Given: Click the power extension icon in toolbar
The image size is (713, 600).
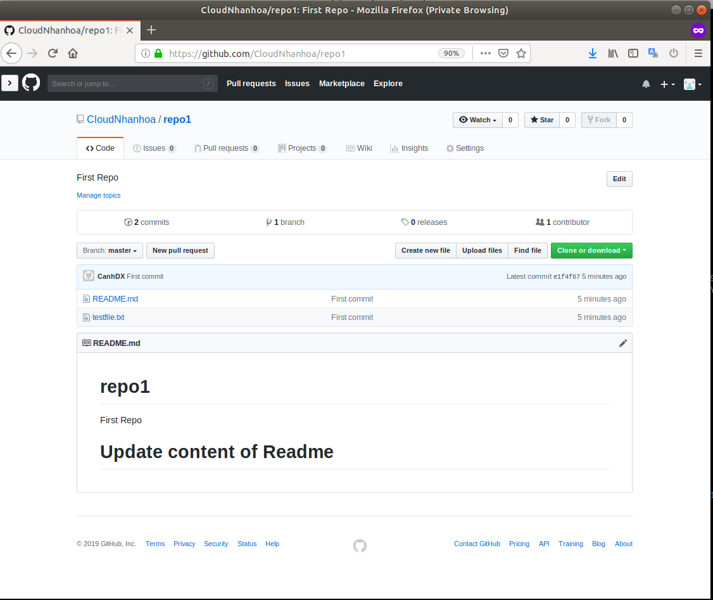Looking at the screenshot, I should point(674,53).
